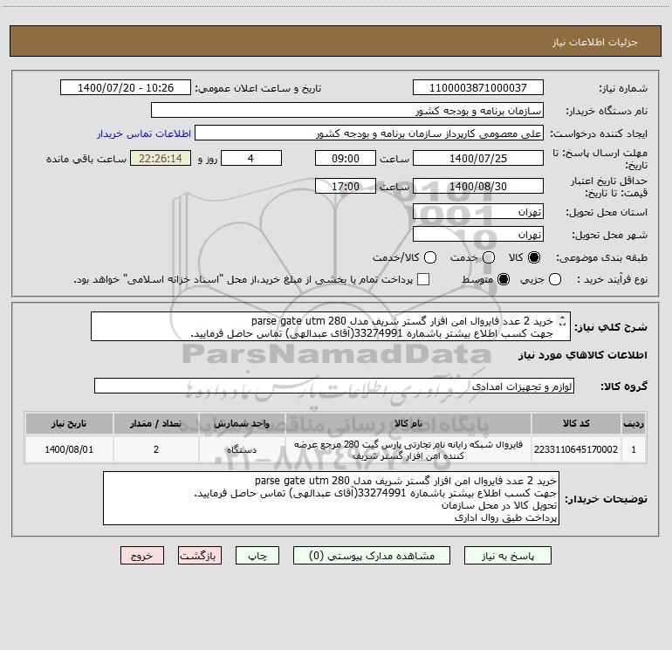Click product code 2233110645170002 cell
This screenshot has height=650, width=672.
click(576, 449)
